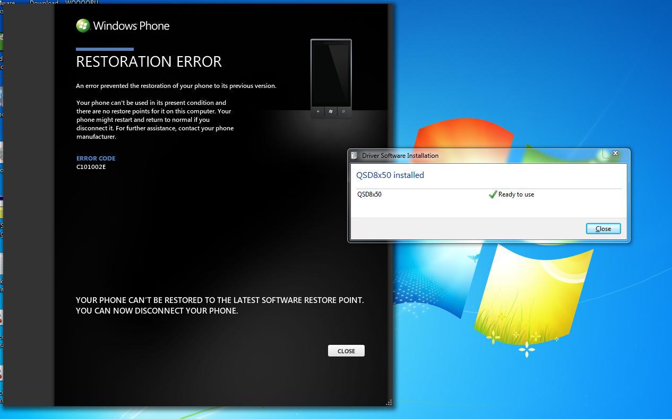Click the phone illustration image

pyautogui.click(x=331, y=78)
